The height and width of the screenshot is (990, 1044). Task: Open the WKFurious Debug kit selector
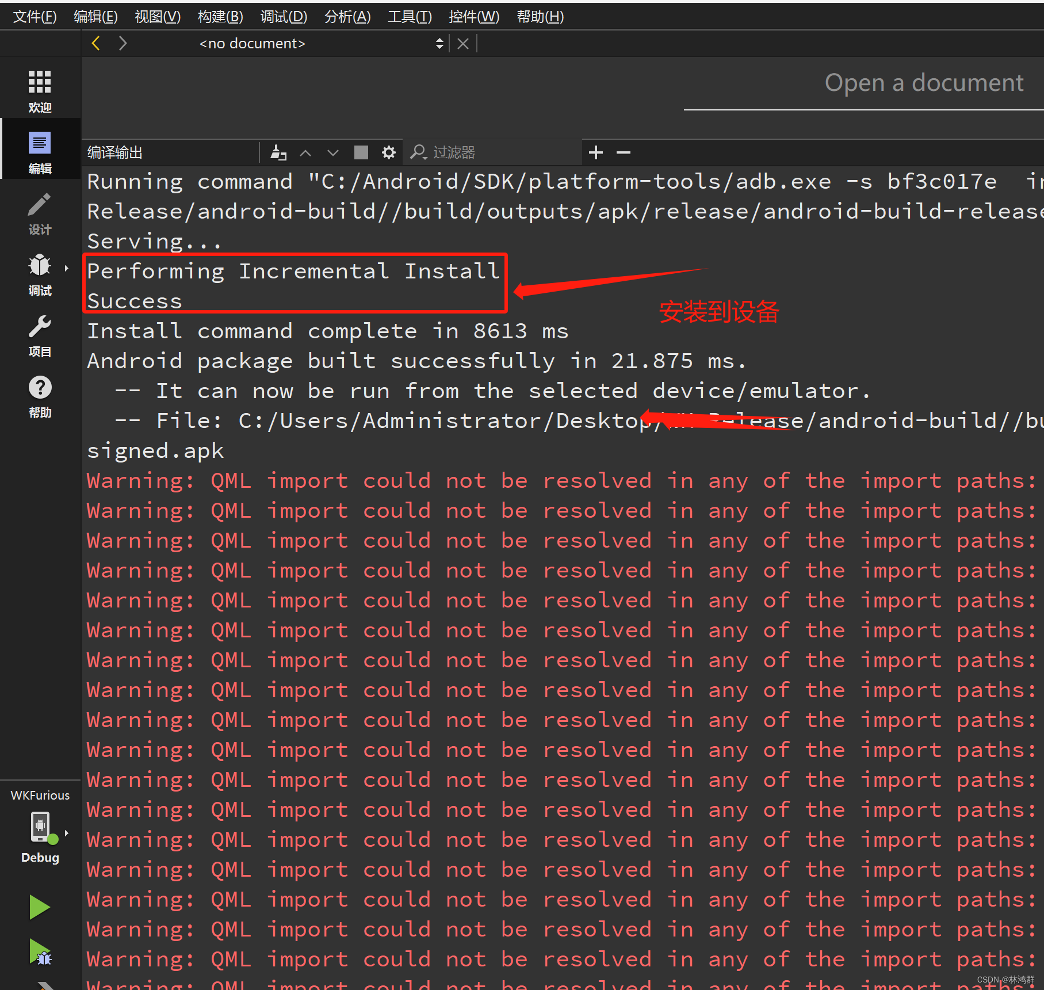[40, 827]
